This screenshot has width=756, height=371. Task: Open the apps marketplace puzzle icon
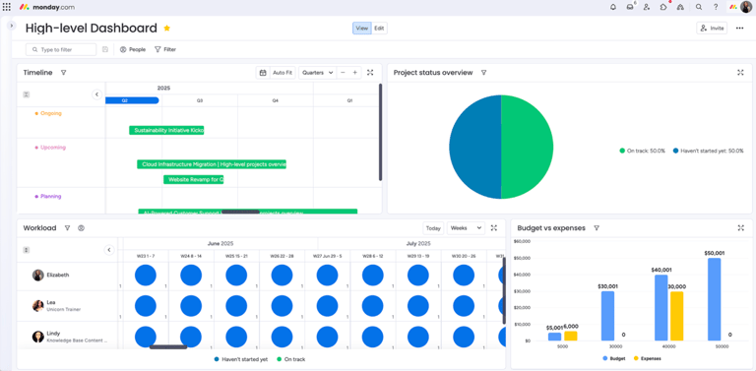click(663, 7)
